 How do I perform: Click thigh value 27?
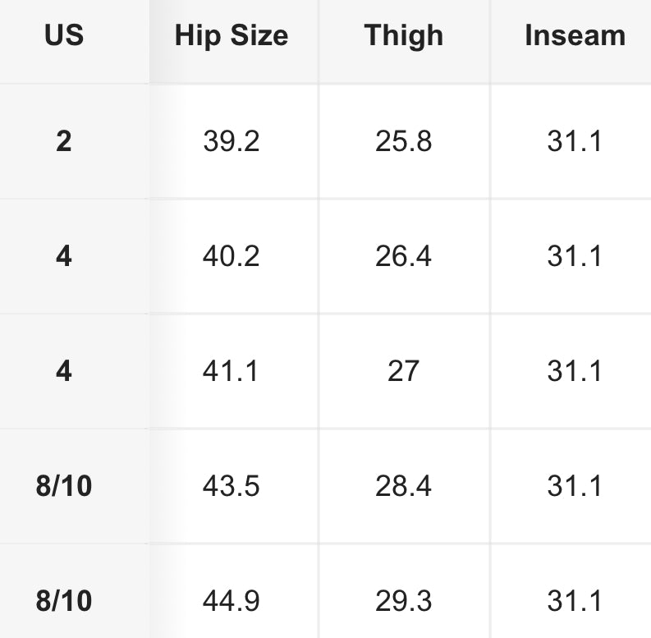403,371
